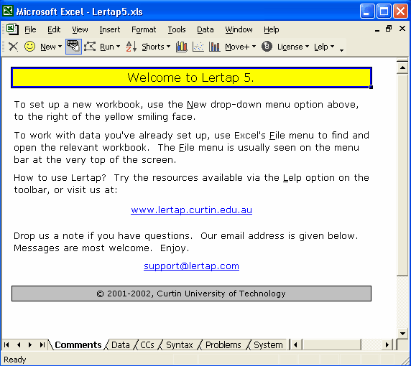
Task: Switch to the Comments sheet tab
Action: (78, 344)
